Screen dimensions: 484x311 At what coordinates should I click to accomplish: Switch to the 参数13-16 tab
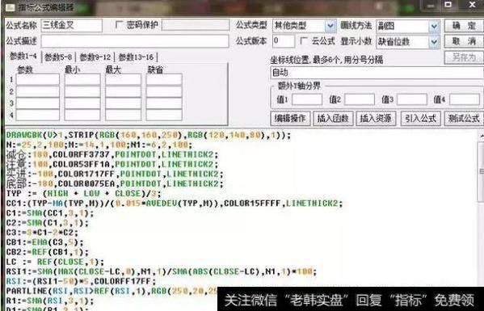tap(136, 57)
